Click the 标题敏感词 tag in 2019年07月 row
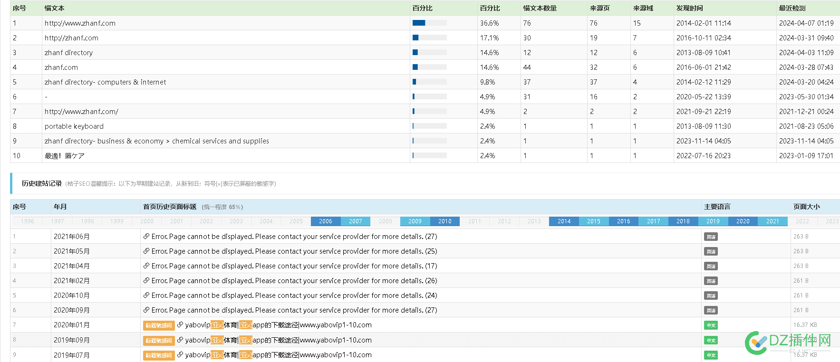The height and width of the screenshot is (362, 840). click(x=159, y=355)
